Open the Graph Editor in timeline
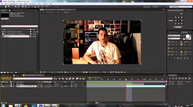Screen dimensions: 193x107 [x=83, y=79]
